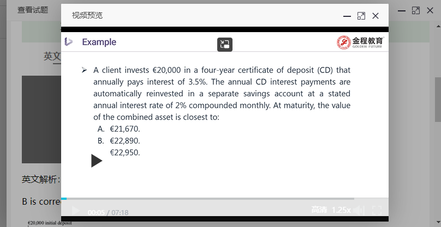Click the 视频预览 dialog title

pyautogui.click(x=87, y=15)
